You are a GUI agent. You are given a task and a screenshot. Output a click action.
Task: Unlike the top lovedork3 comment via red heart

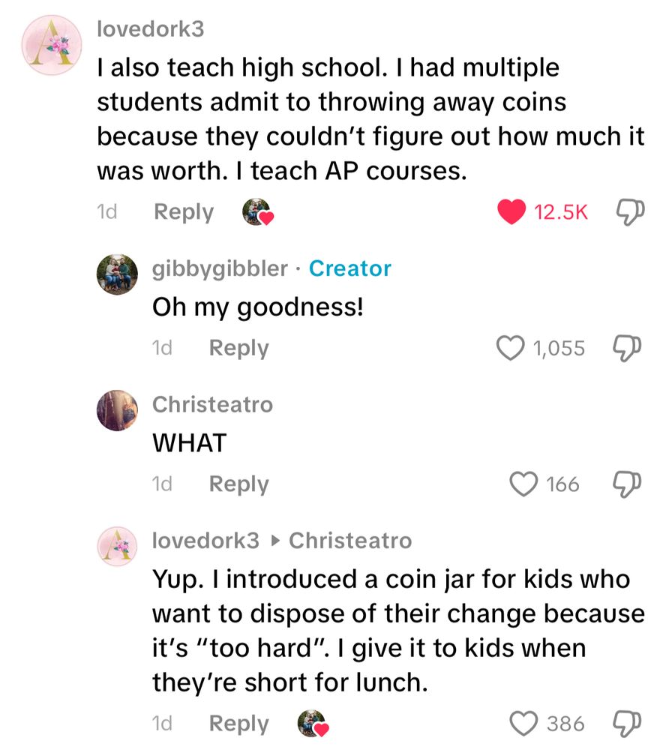point(511,212)
